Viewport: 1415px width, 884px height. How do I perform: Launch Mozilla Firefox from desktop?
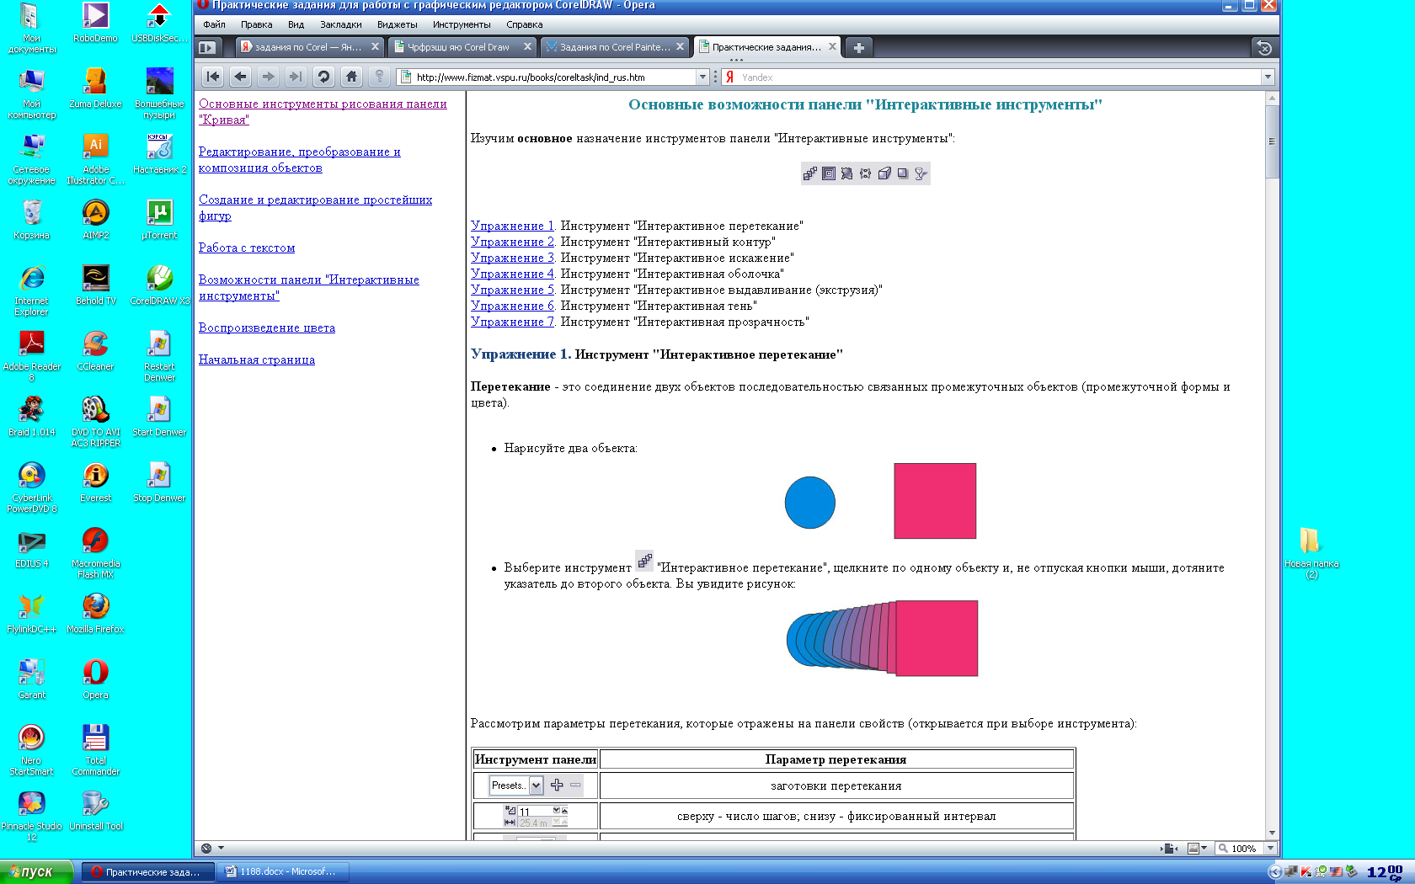[x=95, y=612]
